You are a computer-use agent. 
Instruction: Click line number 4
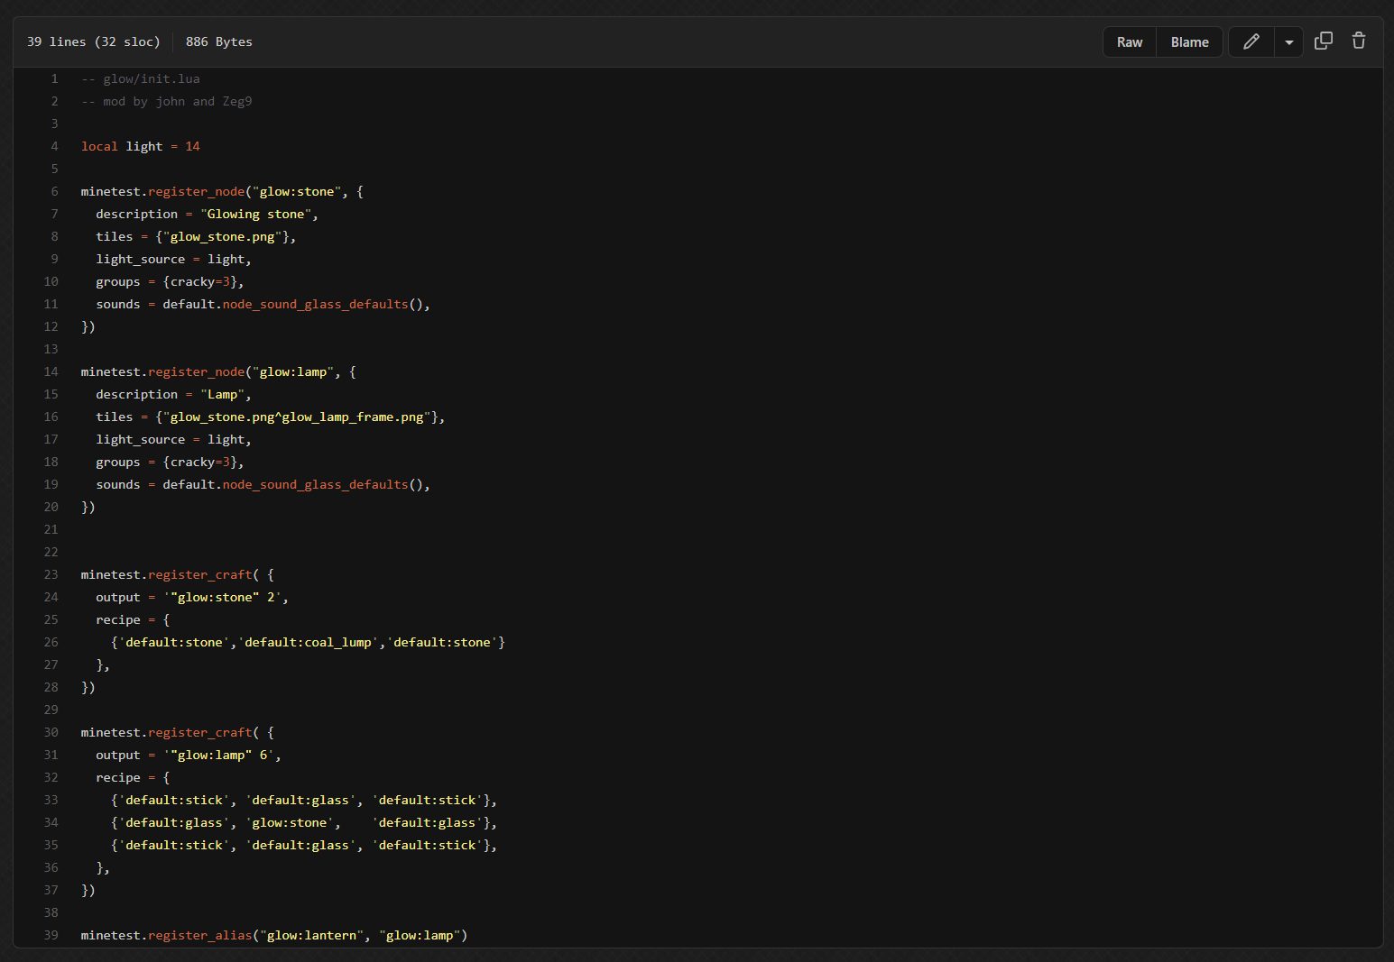[54, 146]
